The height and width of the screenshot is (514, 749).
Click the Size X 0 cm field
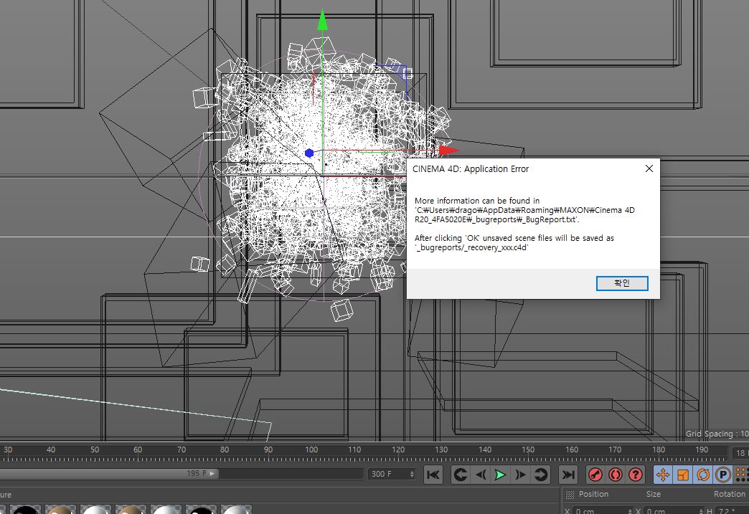pos(673,511)
